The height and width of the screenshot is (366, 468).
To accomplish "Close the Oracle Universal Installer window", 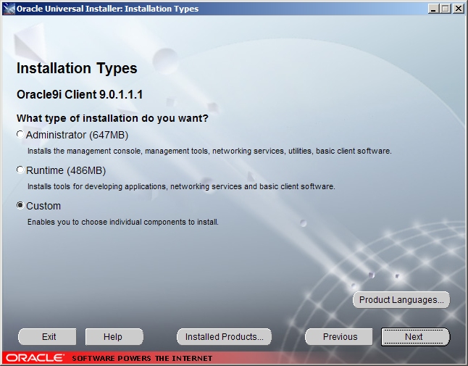I will click(x=458, y=9).
